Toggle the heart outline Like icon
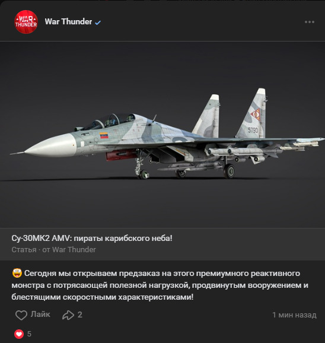The width and height of the screenshot is (325, 343). click(21, 315)
